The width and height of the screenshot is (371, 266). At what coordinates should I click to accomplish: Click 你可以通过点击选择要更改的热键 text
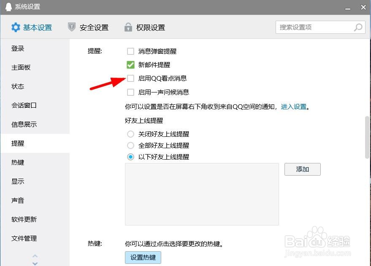point(174,244)
